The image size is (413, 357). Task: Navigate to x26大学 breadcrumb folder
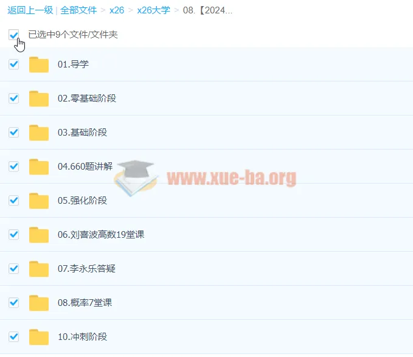pos(153,10)
